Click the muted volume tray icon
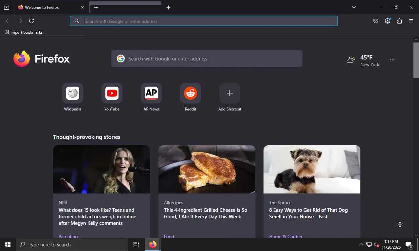The height and width of the screenshot is (251, 419). pyautogui.click(x=377, y=244)
